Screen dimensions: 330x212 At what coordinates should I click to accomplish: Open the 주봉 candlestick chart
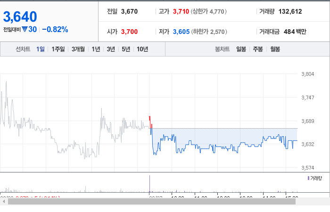click(258, 49)
